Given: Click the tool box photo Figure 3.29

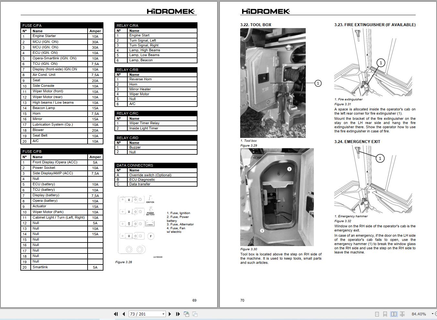Looking at the screenshot, I should pyautogui.click(x=273, y=83).
